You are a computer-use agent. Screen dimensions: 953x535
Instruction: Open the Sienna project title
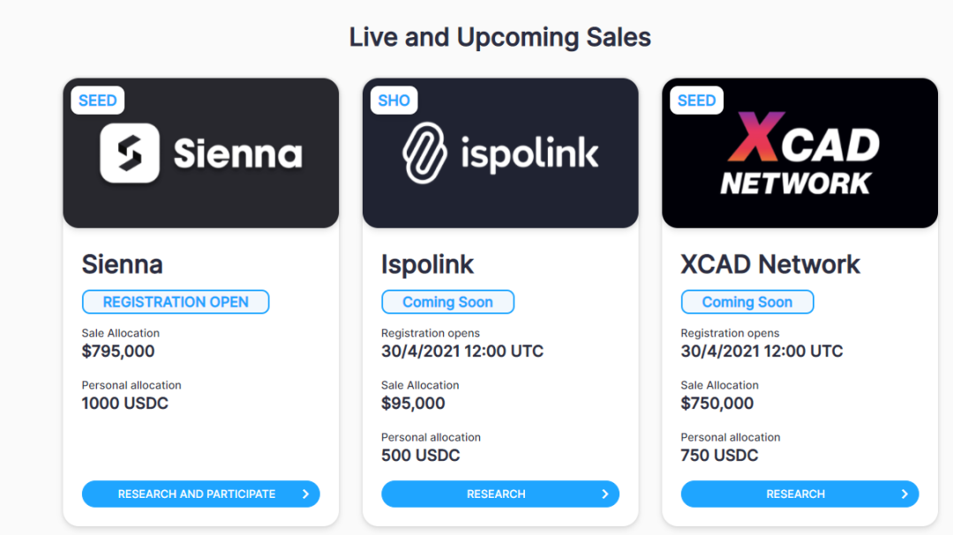(123, 264)
